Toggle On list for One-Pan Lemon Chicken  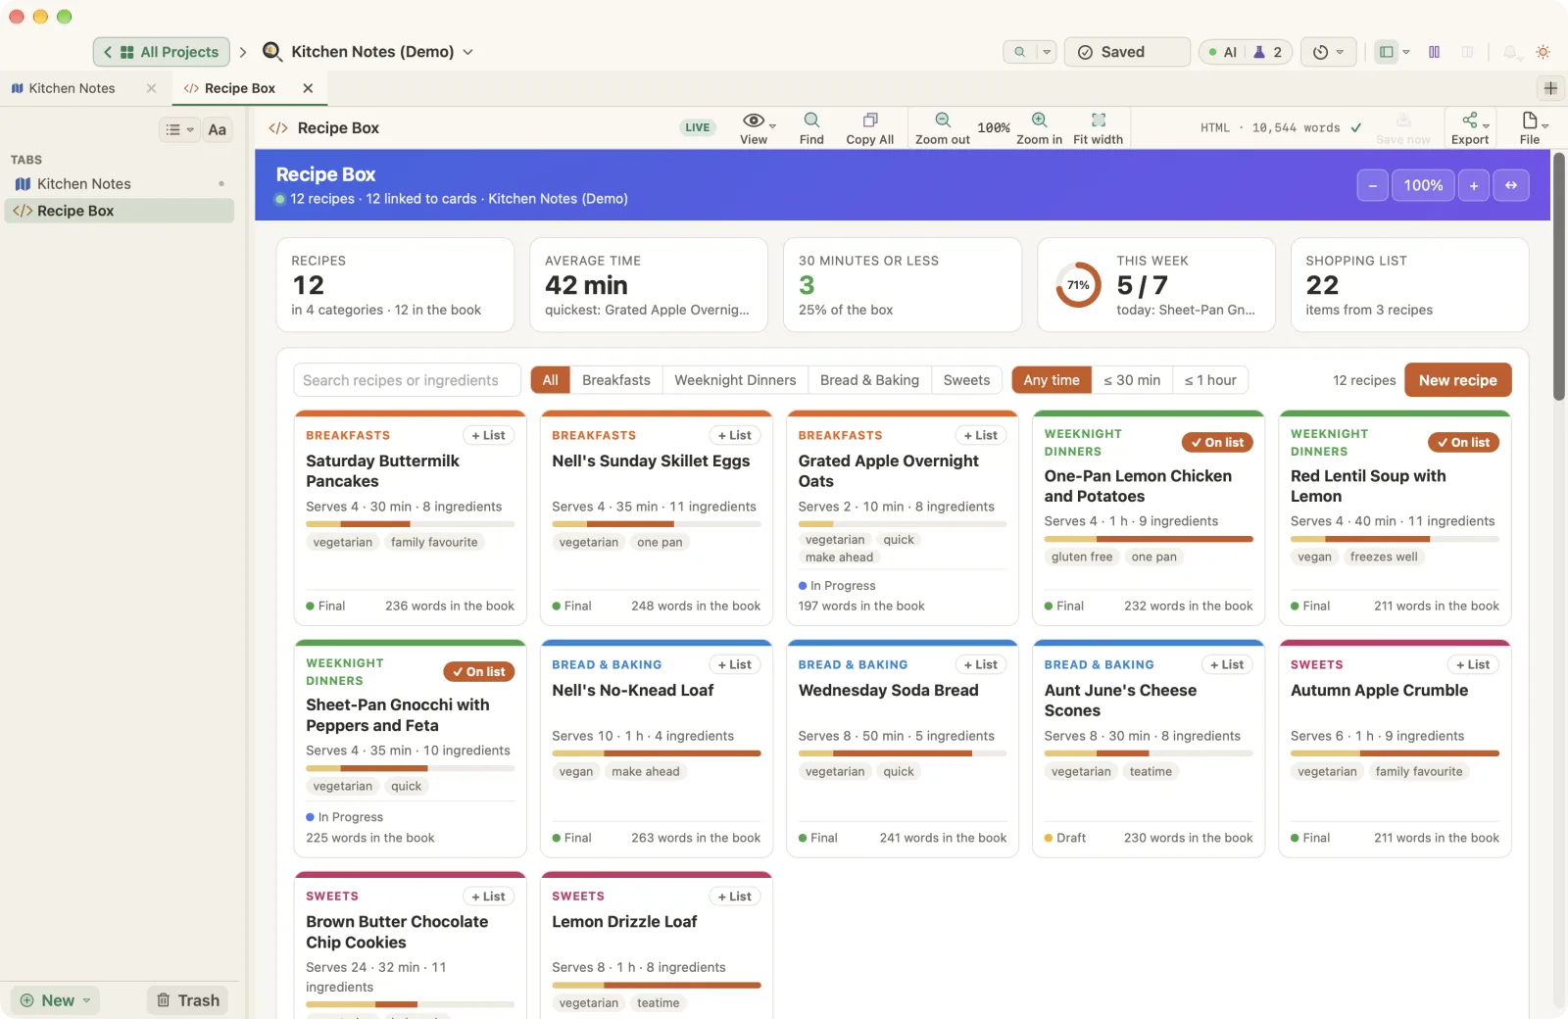point(1217,443)
